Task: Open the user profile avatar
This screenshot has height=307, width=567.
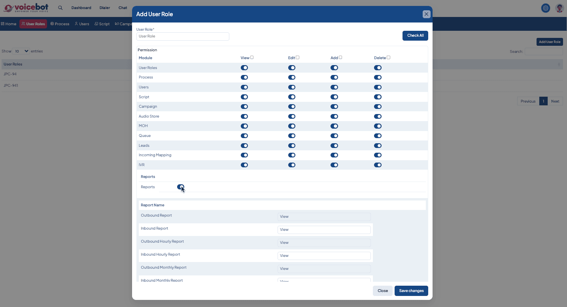Action: [x=559, y=8]
